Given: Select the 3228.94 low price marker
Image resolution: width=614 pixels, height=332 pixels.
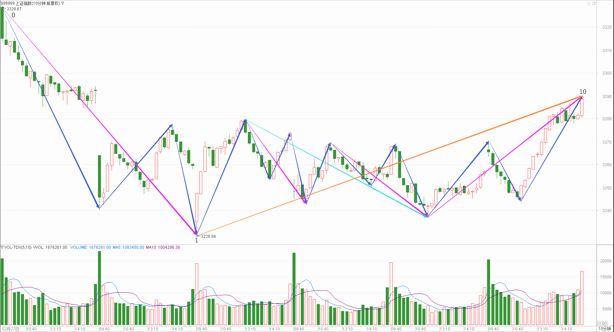Looking at the screenshot, I should click(208, 236).
